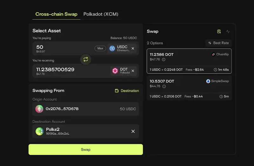254x166 pixels.
Task: Select the Cross-chain Swap tab
Action: pyautogui.click(x=56, y=14)
